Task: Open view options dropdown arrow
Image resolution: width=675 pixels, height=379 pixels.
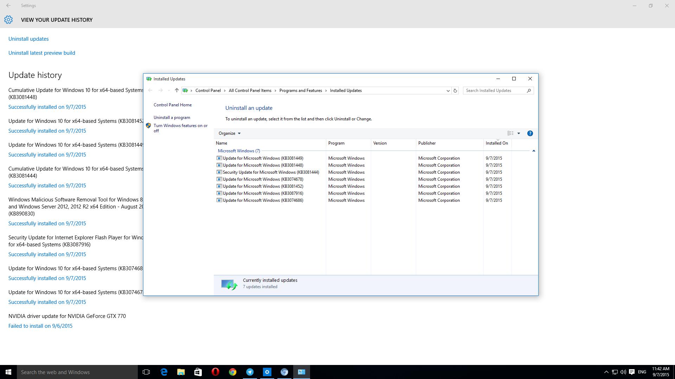Action: click(519, 133)
